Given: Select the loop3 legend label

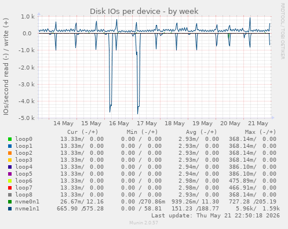Looking at the screenshot, I should 24,160.
